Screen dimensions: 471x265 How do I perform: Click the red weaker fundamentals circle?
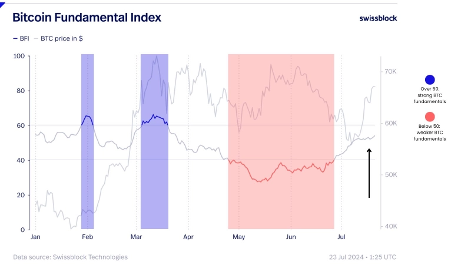430,118
